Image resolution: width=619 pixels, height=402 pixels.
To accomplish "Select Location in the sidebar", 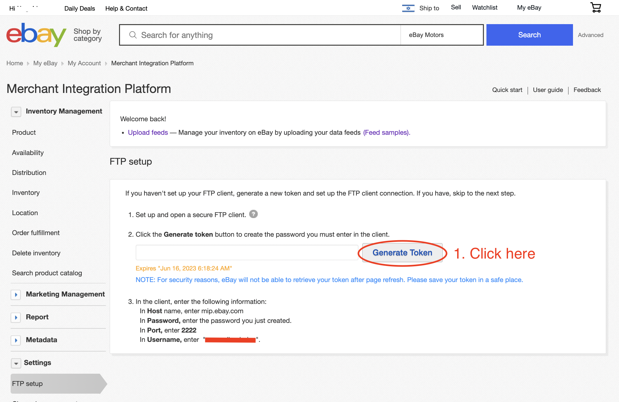I will [x=25, y=213].
